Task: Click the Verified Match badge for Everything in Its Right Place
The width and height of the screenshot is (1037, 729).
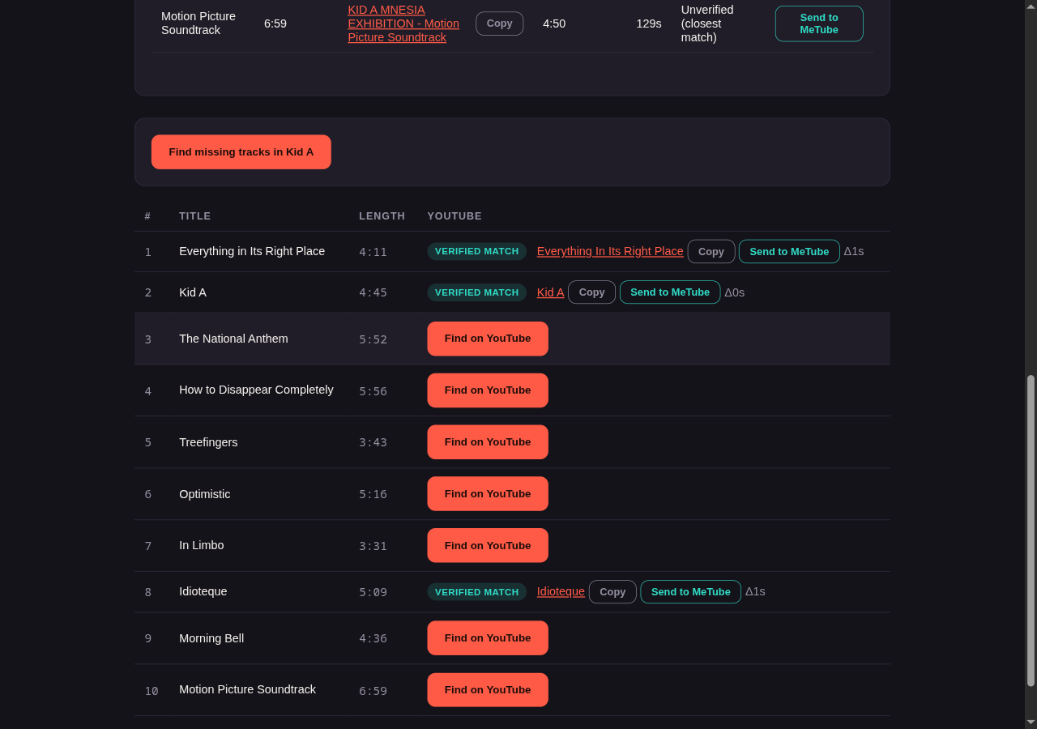Action: coord(476,252)
